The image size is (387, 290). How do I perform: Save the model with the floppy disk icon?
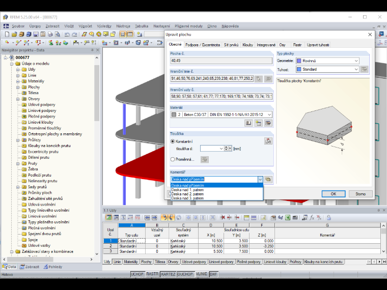tap(36, 34)
